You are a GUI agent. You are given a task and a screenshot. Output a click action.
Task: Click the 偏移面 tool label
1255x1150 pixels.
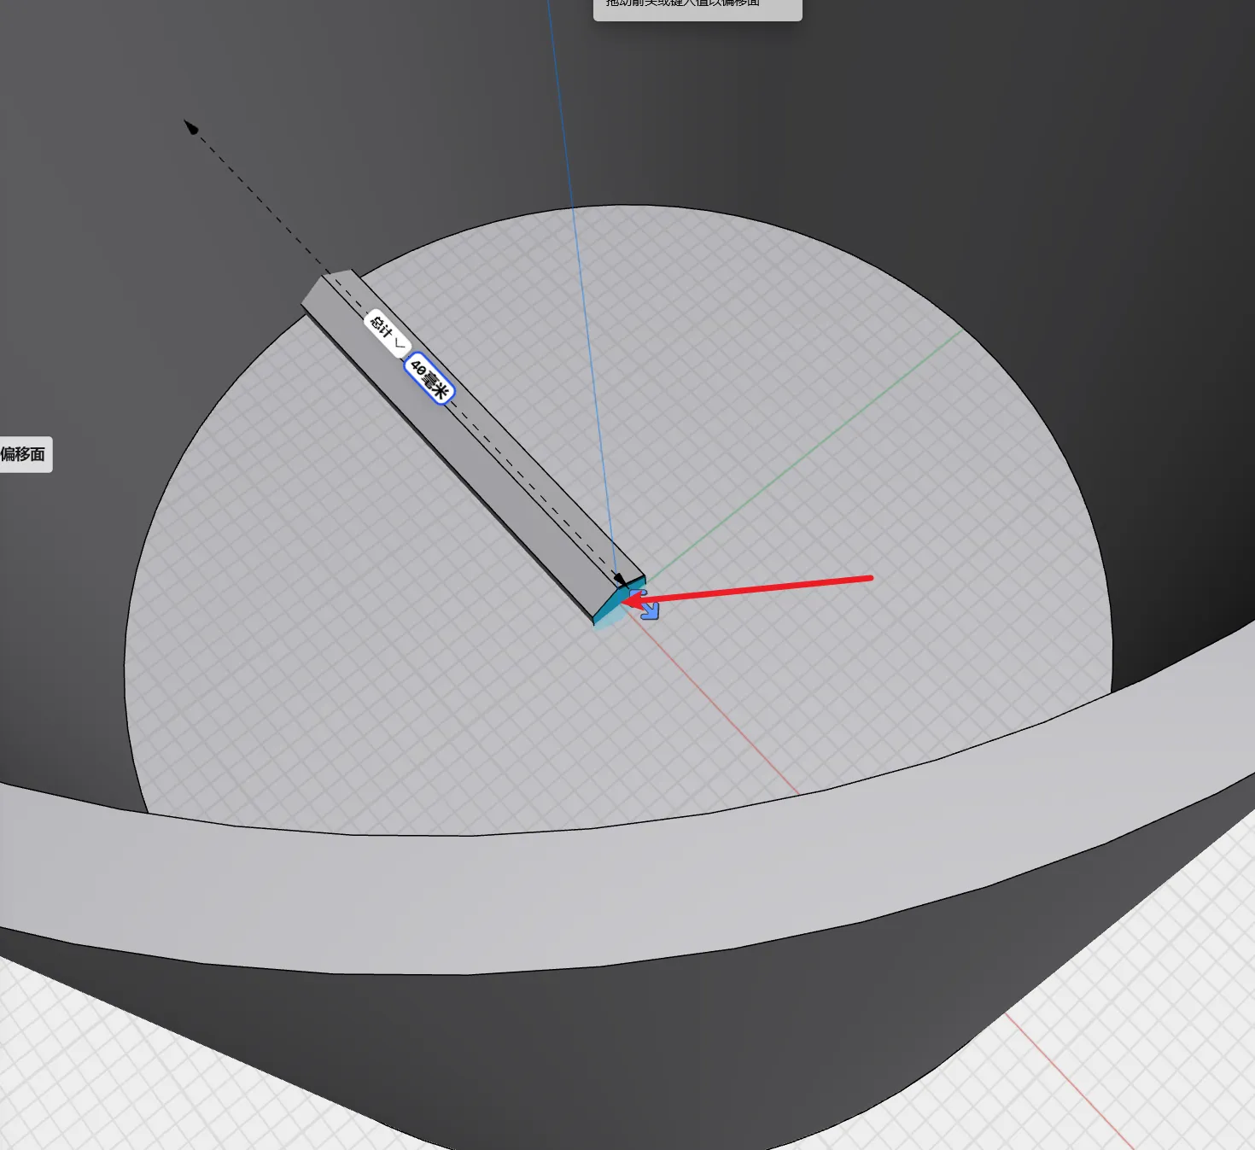(23, 454)
